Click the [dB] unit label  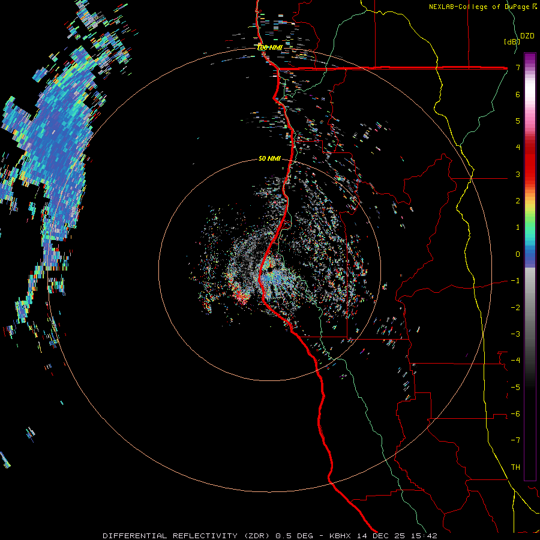point(512,41)
